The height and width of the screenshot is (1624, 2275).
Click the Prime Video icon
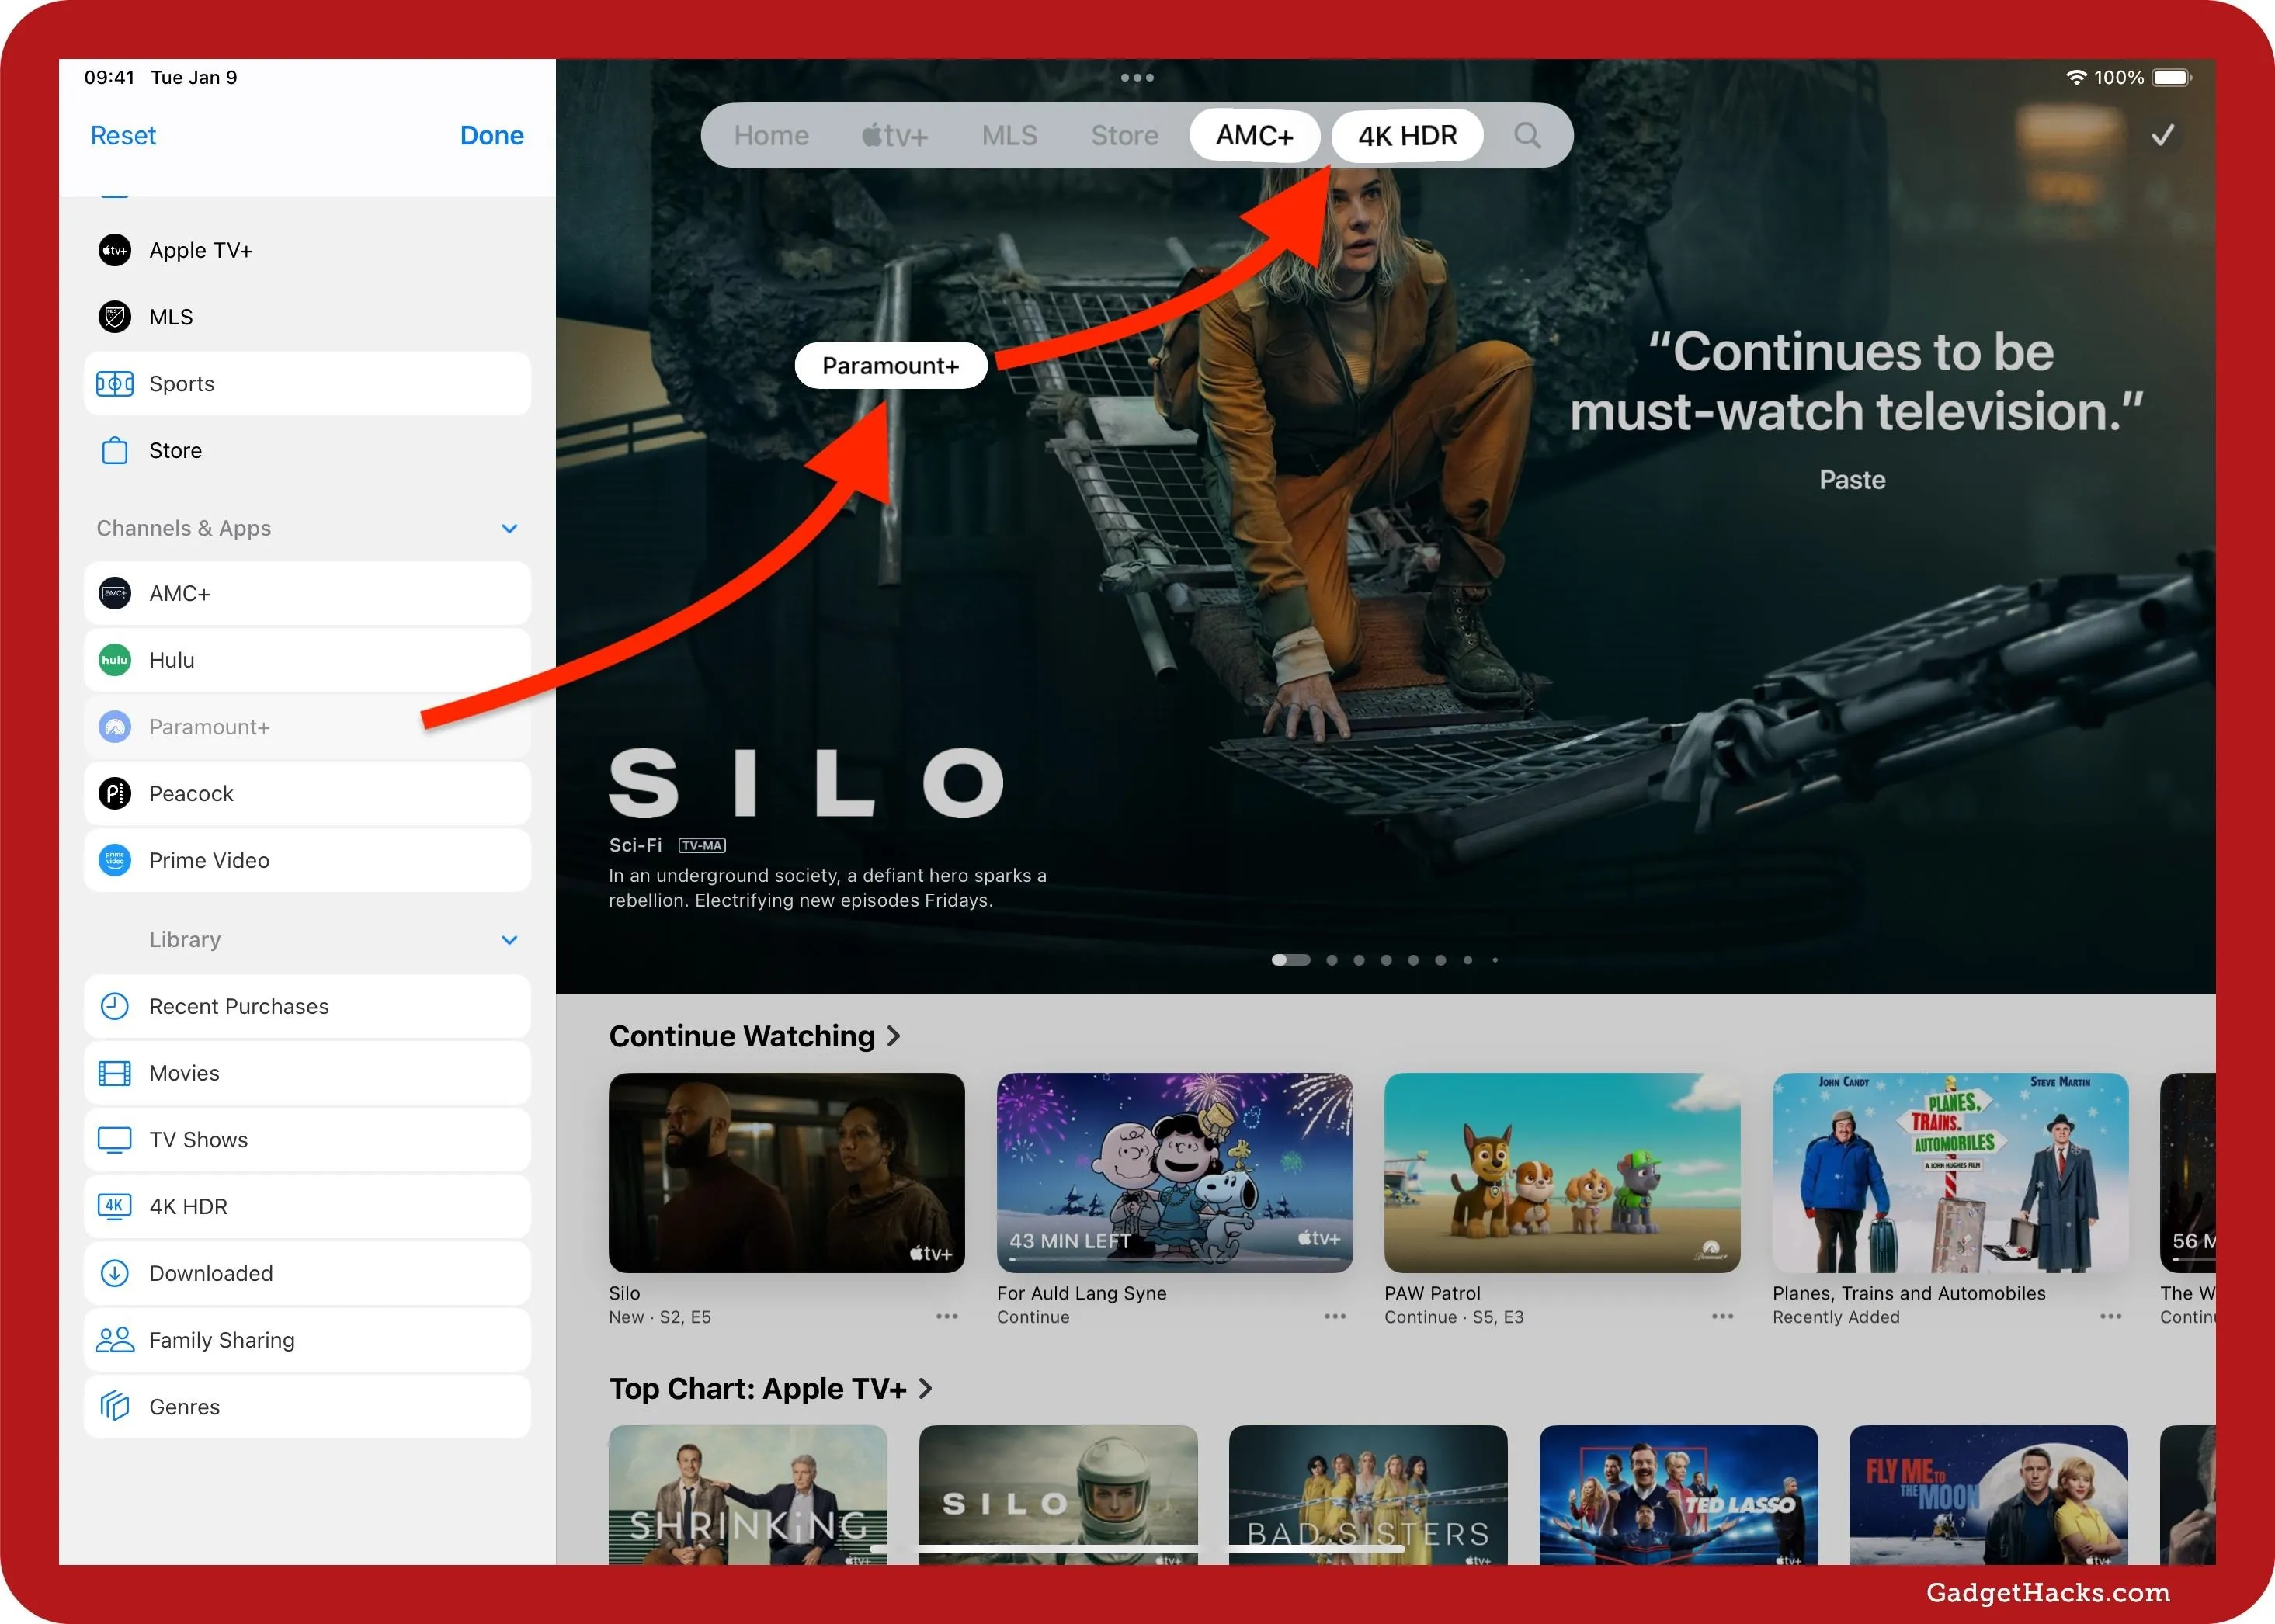pyautogui.click(x=115, y=861)
